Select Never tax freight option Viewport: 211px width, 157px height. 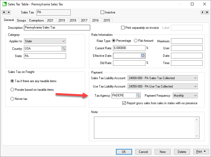[x=12, y=99]
